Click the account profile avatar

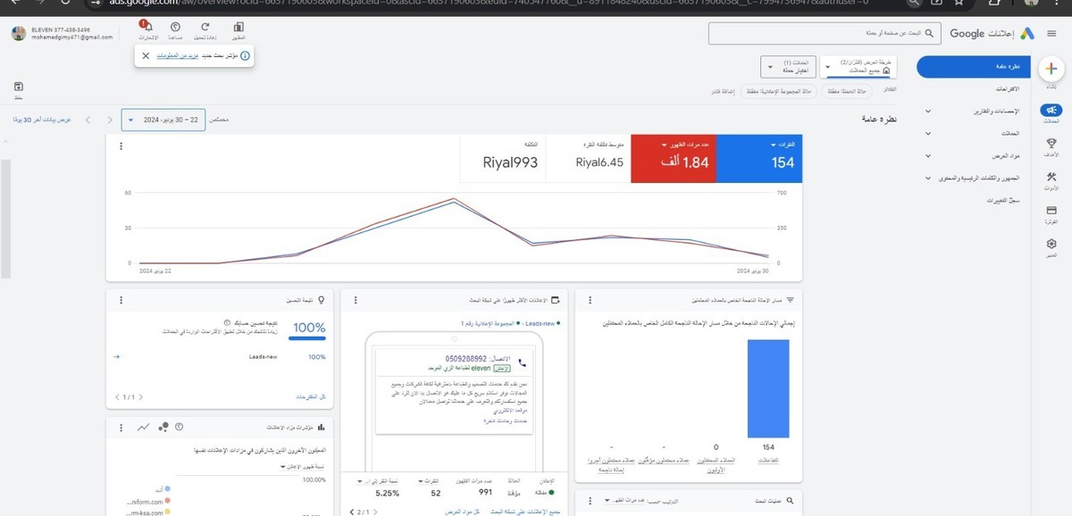(18, 33)
